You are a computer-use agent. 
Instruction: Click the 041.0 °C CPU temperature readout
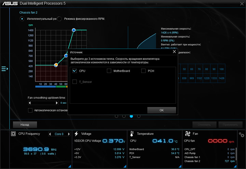tap(165, 141)
